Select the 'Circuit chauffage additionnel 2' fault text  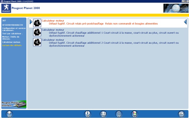pos(114,44)
